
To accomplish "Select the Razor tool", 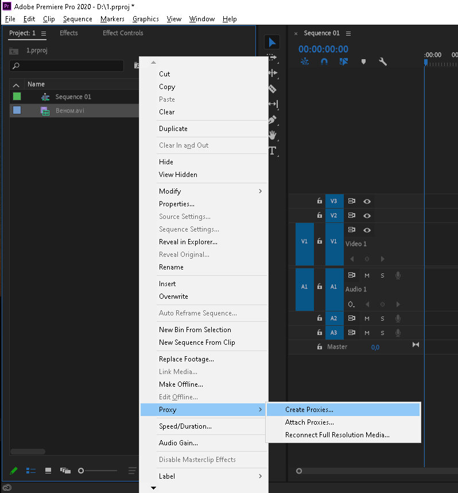I will 273,89.
